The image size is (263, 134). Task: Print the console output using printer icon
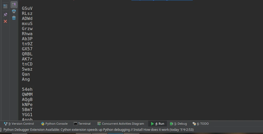[x=14, y=11]
